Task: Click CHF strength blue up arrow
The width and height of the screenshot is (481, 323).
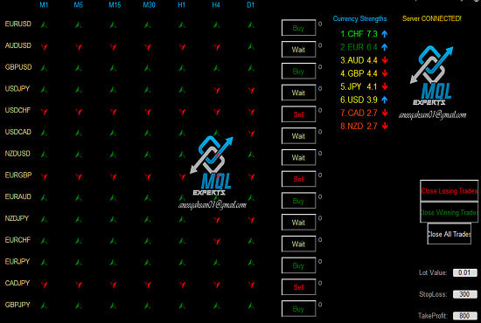Action: [x=385, y=34]
